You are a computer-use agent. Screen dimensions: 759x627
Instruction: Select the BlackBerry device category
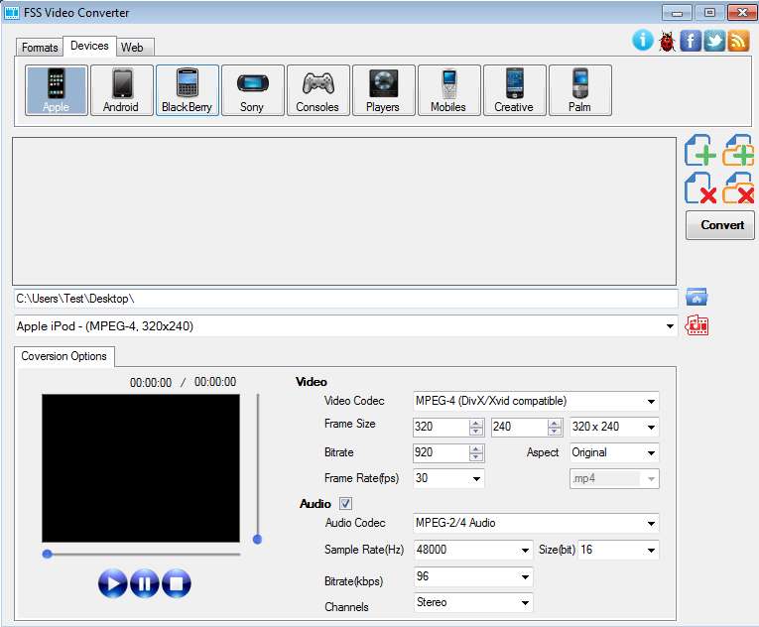(187, 90)
